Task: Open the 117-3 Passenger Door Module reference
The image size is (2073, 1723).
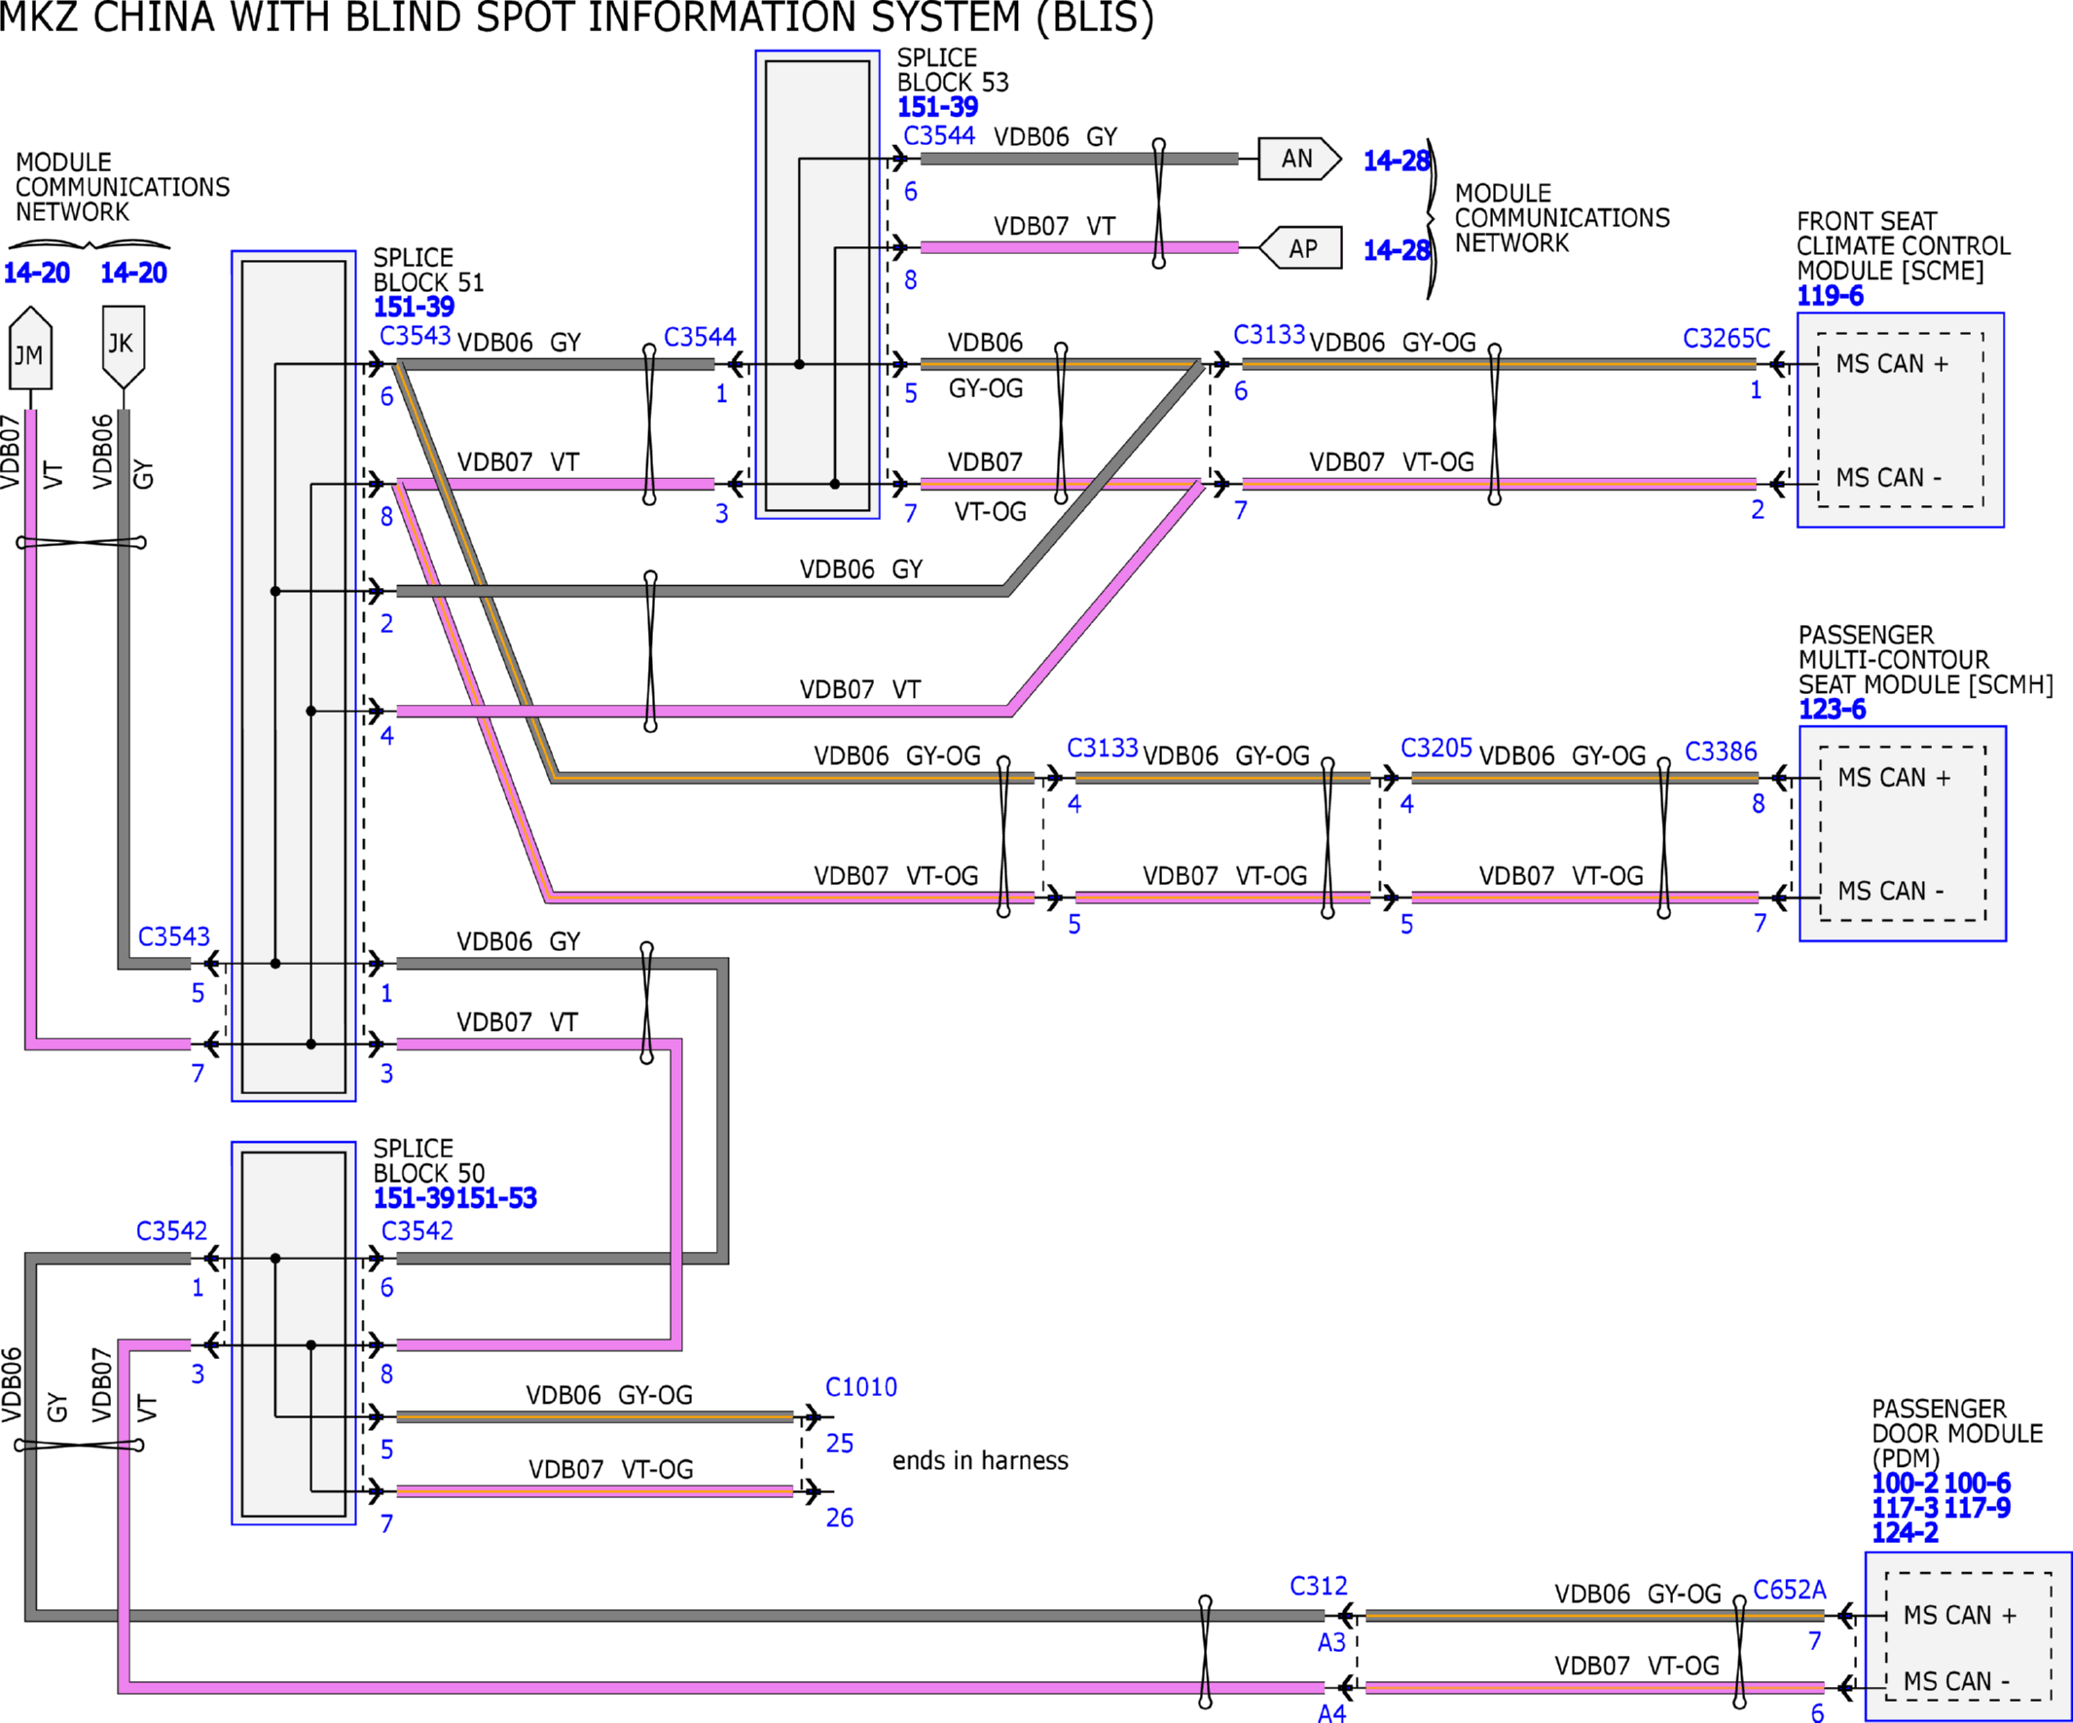Action: [x=1906, y=1508]
